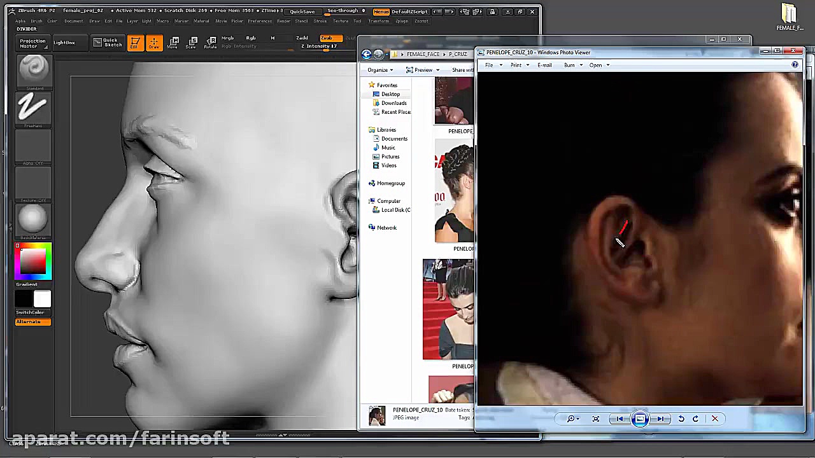Select Downloads in Explorer sidebar
This screenshot has width=815, height=458.
(393, 103)
